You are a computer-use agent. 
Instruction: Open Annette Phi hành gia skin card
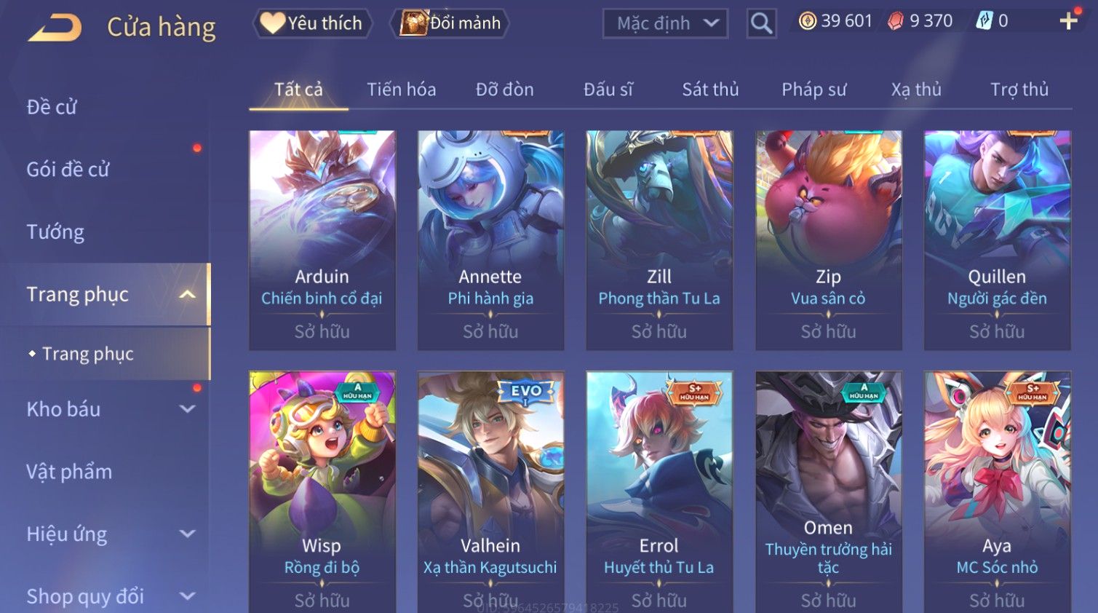click(490, 240)
